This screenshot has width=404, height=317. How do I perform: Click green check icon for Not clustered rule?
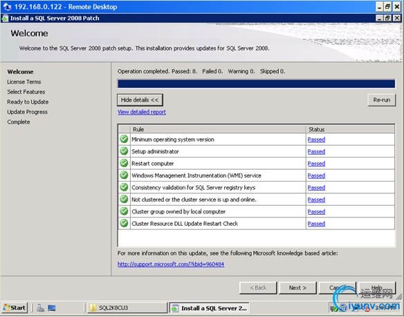tap(124, 199)
